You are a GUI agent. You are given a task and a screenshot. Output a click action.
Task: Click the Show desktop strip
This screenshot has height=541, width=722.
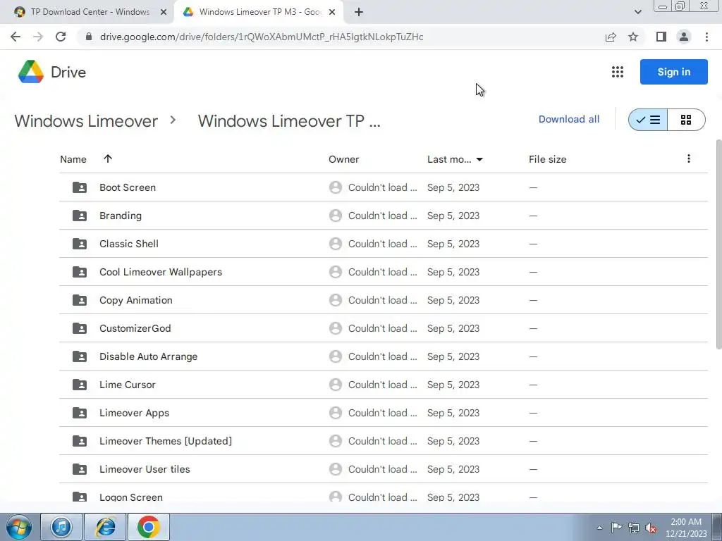pos(717,527)
